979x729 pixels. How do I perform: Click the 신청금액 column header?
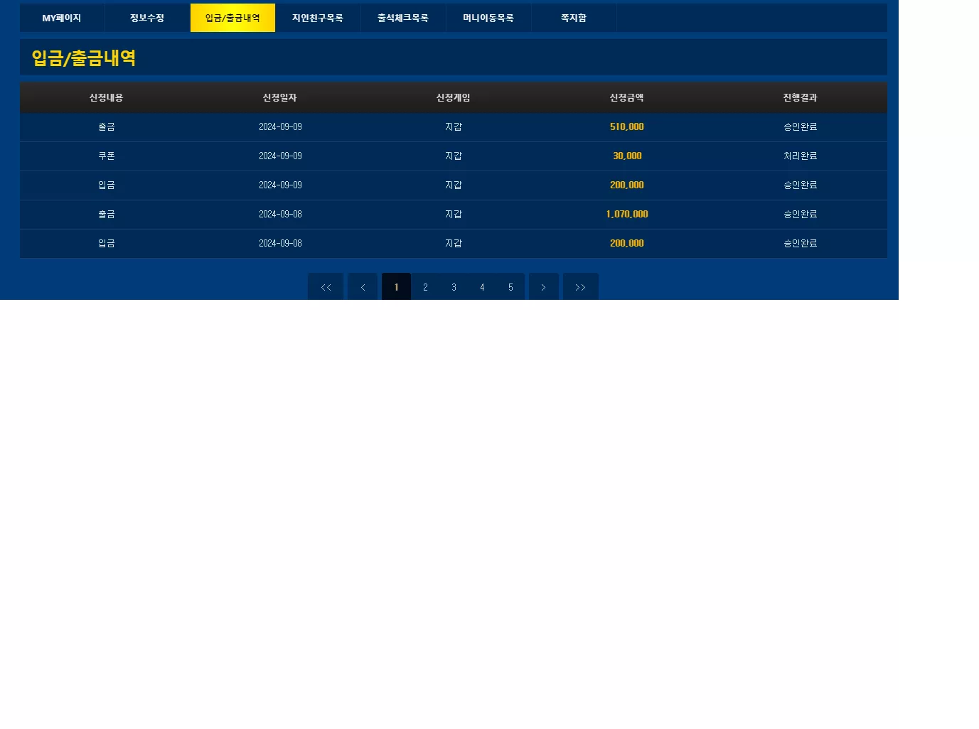click(627, 97)
